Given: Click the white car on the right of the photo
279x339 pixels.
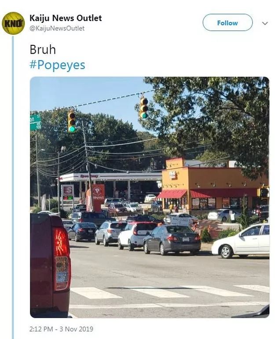Looking at the screenshot, I should point(240,241).
